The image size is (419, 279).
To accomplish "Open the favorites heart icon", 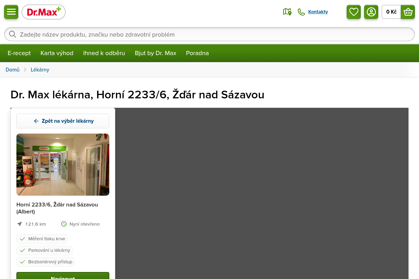I will [354, 12].
